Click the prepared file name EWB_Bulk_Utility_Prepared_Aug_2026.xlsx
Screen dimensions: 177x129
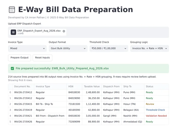(80, 69)
